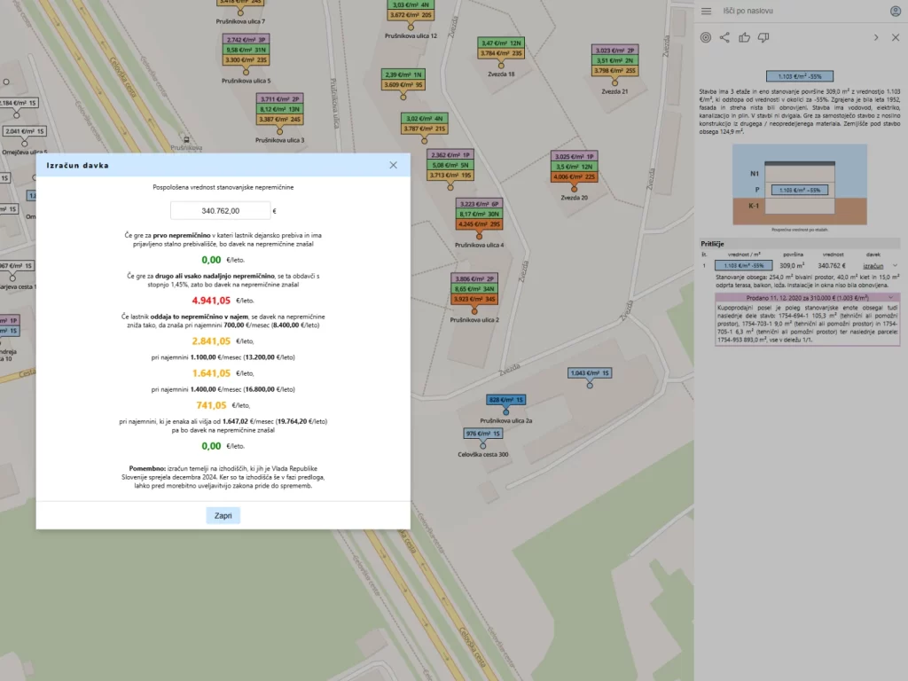The height and width of the screenshot is (681, 908).
Task: Close the property details side panel
Action: (895, 37)
